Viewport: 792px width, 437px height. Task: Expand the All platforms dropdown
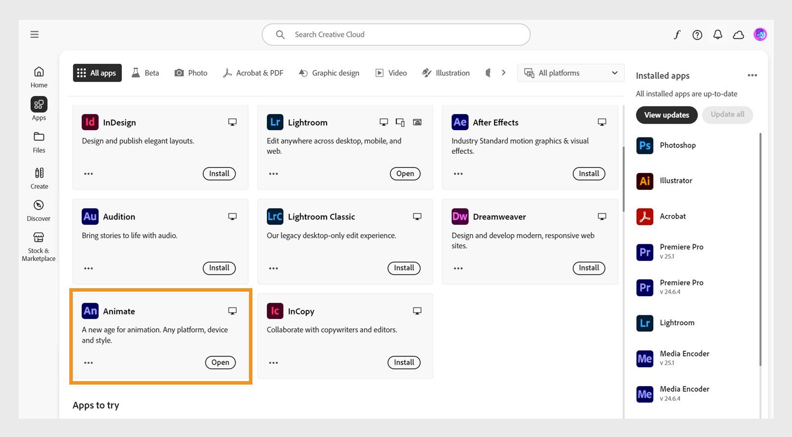[571, 73]
